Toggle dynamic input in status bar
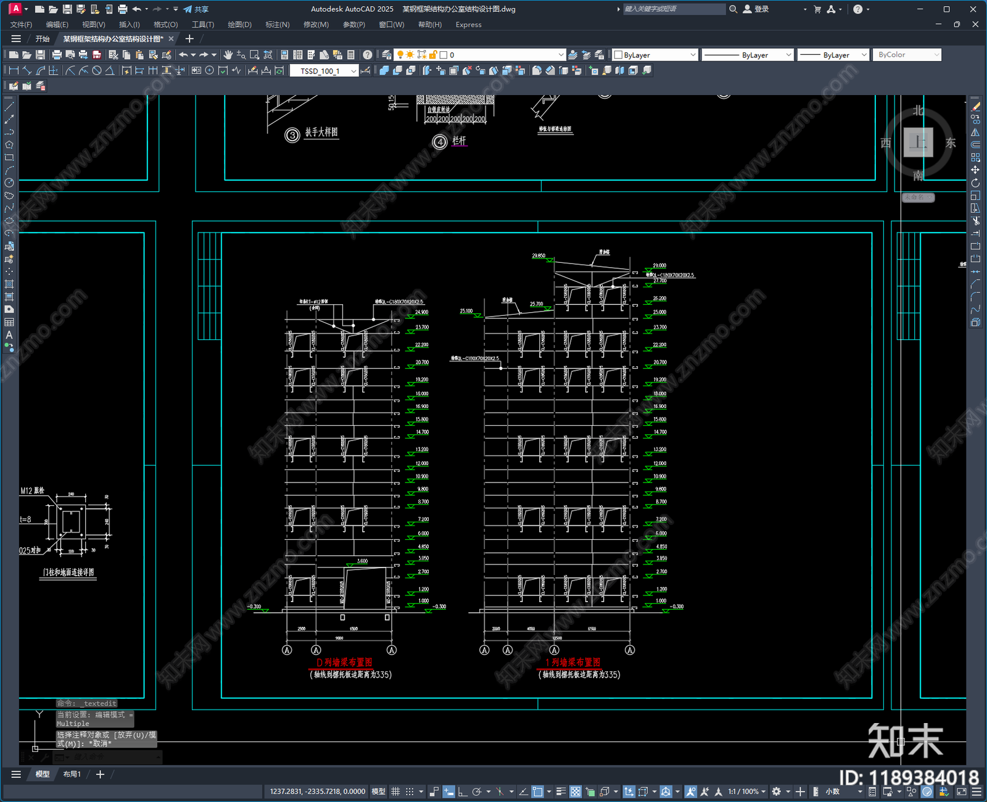Screen dimensions: 987x802 [449, 792]
